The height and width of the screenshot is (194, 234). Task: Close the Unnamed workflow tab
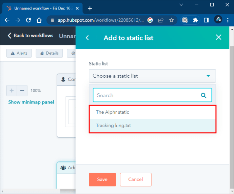[x=77, y=8]
